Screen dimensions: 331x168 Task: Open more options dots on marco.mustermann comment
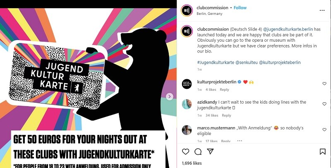click(x=240, y=141)
